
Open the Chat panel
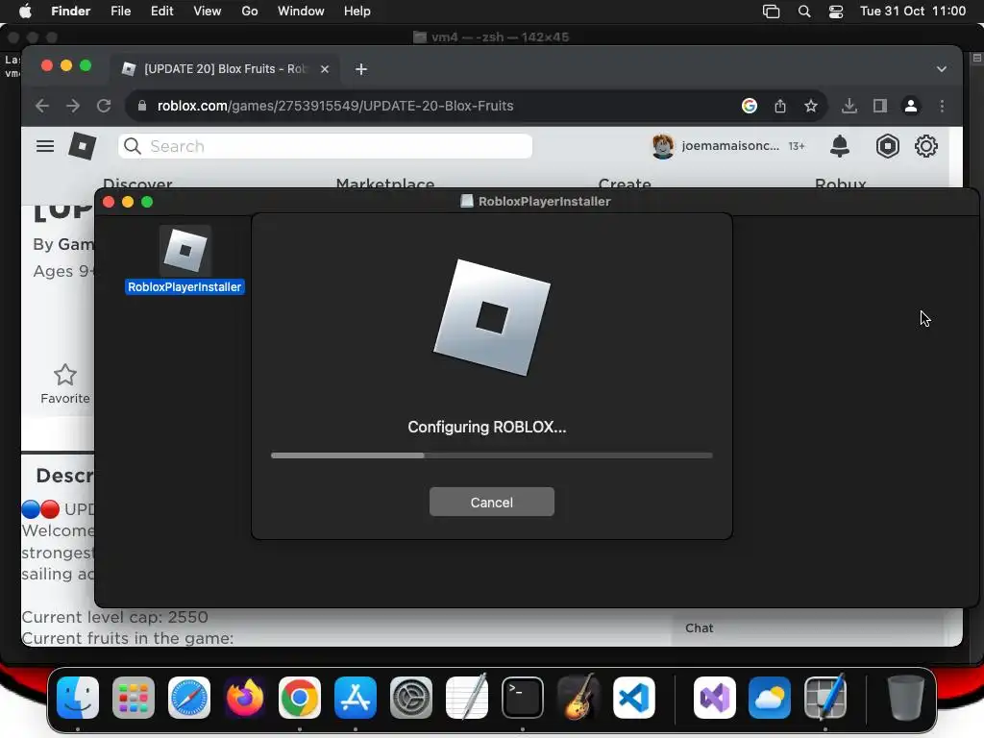click(700, 628)
